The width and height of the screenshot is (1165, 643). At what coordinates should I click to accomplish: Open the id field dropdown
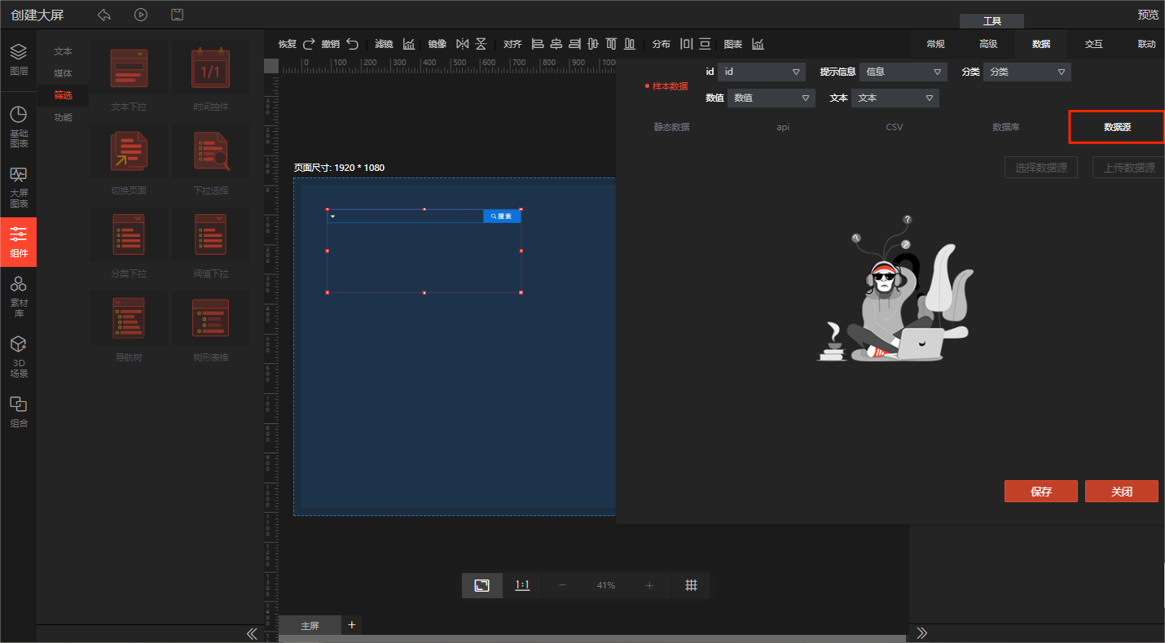(x=761, y=72)
